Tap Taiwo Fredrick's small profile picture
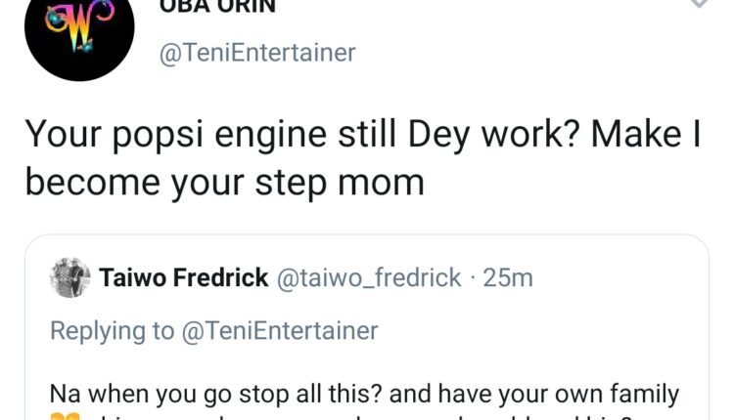 (x=70, y=277)
